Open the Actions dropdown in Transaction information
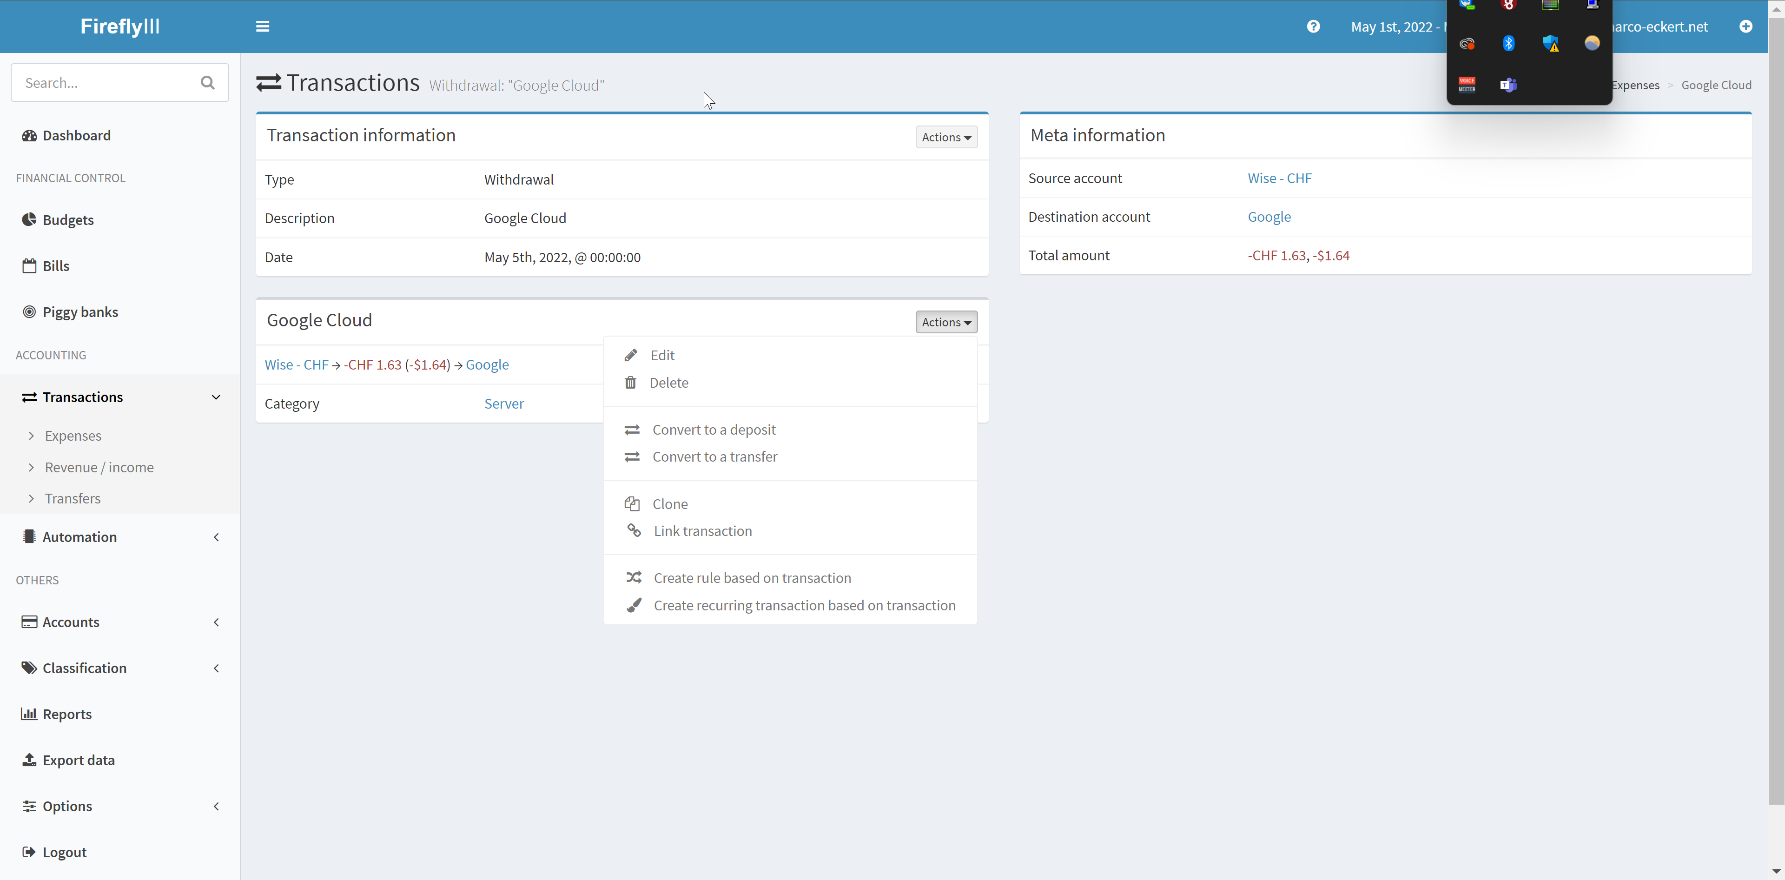This screenshot has height=880, width=1785. 946,137
